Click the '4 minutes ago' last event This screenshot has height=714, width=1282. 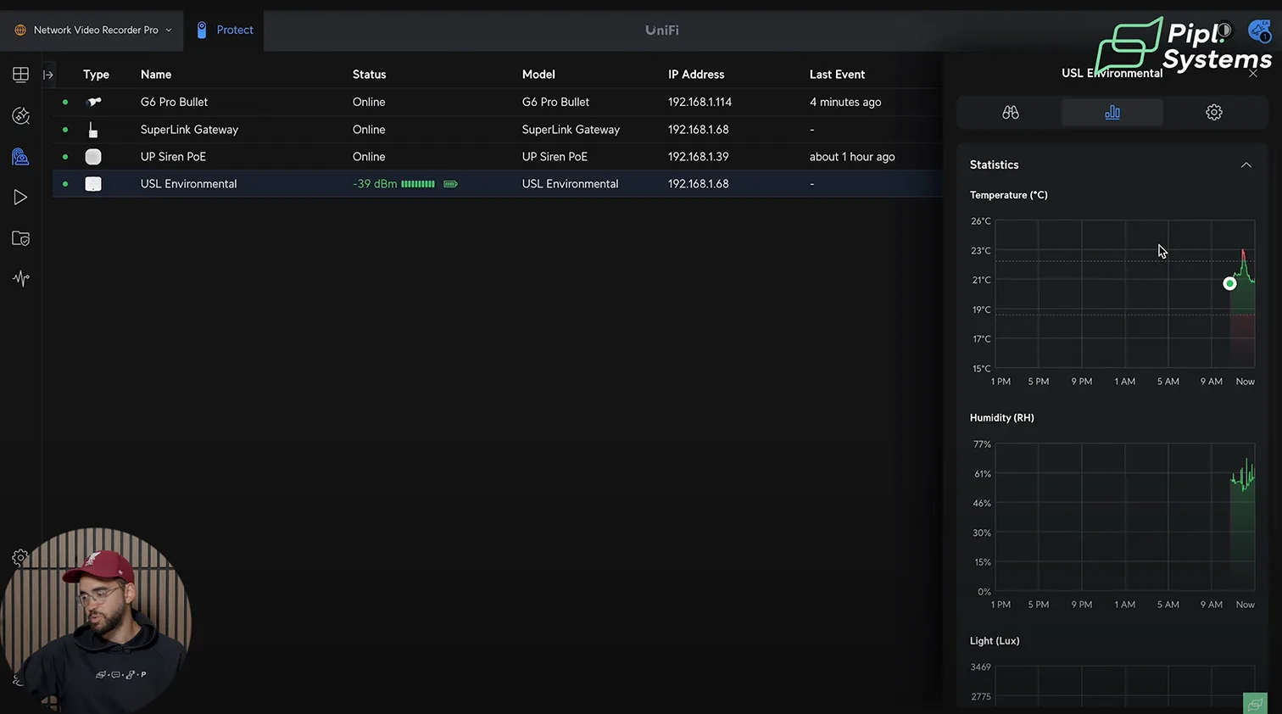pyautogui.click(x=845, y=102)
